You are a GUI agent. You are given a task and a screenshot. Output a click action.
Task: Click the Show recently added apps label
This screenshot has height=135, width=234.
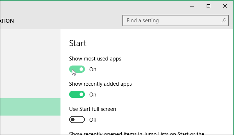(x=100, y=84)
